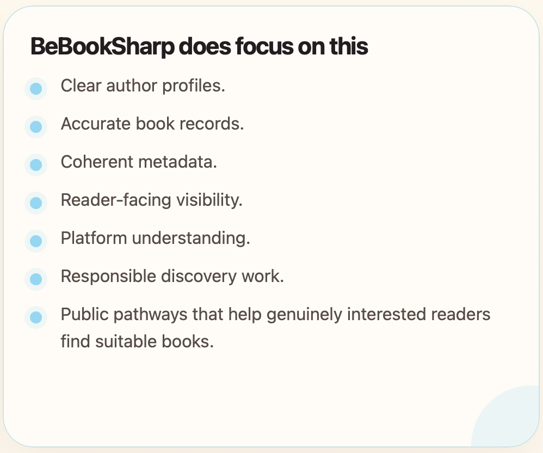Click the bullet beside Clear author profiles
The image size is (543, 453).
(x=36, y=88)
